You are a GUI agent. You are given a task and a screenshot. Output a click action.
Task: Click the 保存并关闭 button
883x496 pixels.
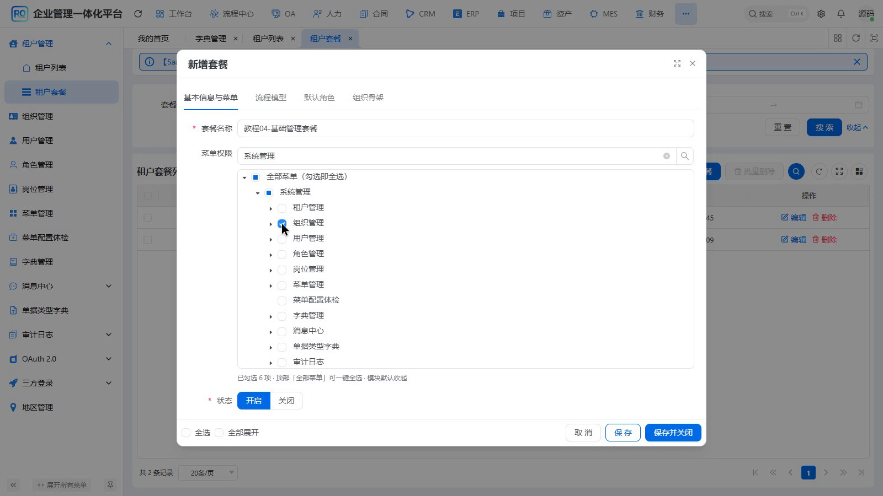coord(673,433)
